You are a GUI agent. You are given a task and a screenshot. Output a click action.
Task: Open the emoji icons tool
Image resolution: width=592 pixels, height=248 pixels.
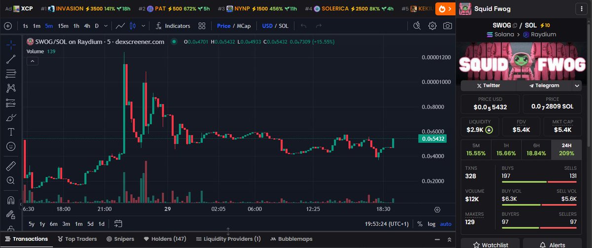(x=11, y=146)
